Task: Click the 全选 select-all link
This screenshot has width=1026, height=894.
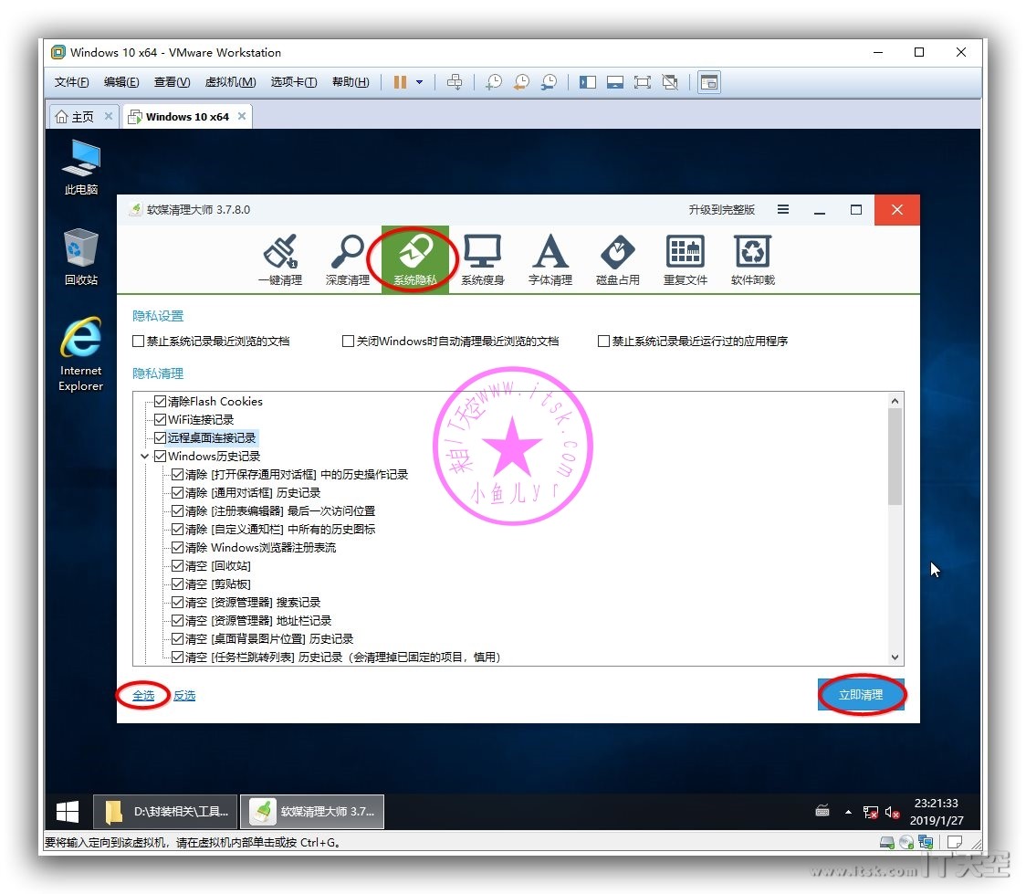Action: (x=143, y=695)
